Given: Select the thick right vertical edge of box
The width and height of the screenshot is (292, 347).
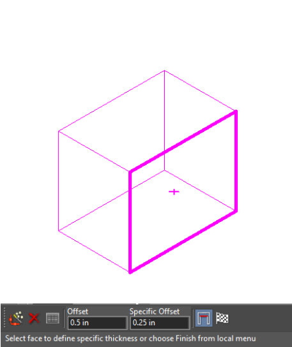Looking at the screenshot, I should pyautogui.click(x=236, y=161).
